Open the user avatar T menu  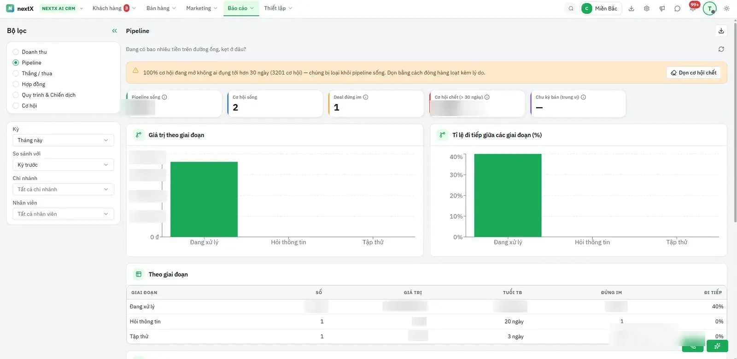point(710,8)
